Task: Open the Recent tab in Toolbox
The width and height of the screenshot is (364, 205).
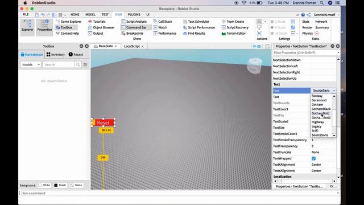Action: click(76, 55)
